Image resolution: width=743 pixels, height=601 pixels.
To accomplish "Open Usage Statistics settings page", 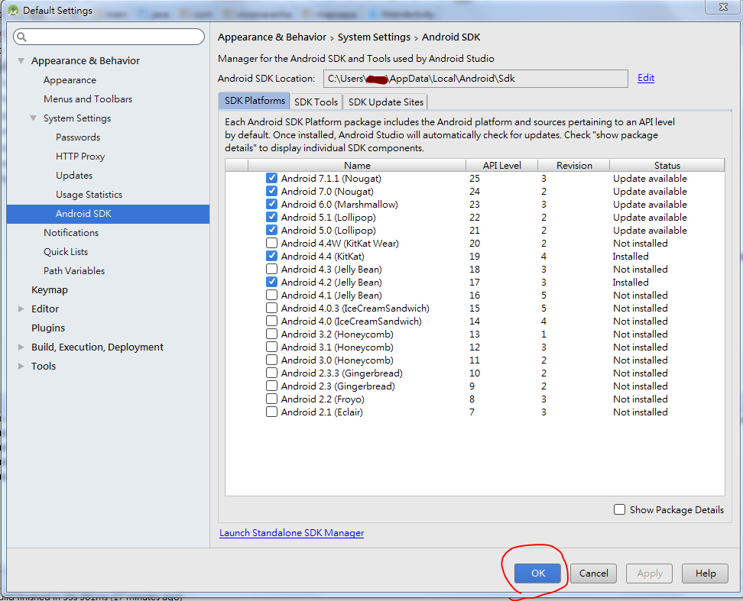I will click(89, 195).
